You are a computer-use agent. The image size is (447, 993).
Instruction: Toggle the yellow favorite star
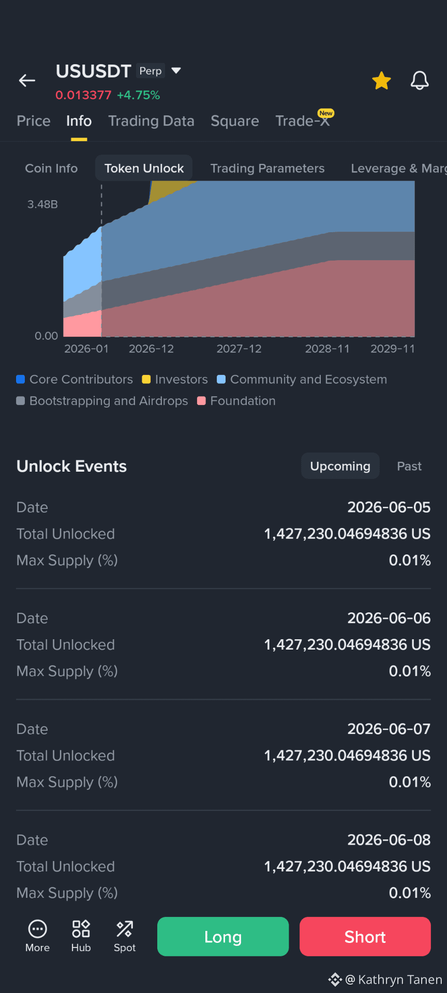[381, 81]
